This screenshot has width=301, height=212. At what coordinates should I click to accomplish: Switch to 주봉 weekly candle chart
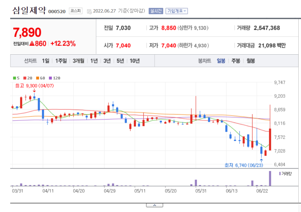(236, 61)
